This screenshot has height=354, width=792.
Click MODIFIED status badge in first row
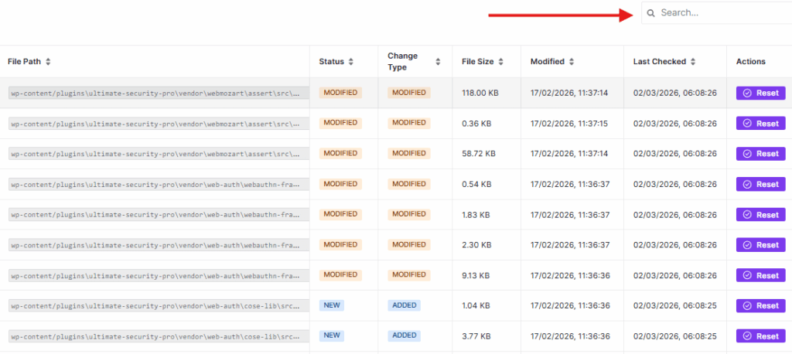click(x=340, y=93)
